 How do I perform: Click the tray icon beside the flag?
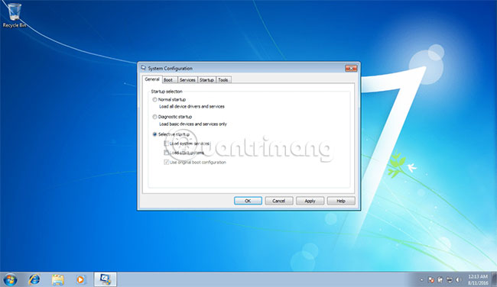click(440, 280)
